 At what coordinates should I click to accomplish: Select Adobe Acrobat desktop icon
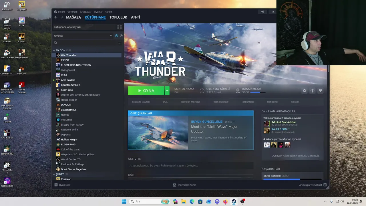22,88
